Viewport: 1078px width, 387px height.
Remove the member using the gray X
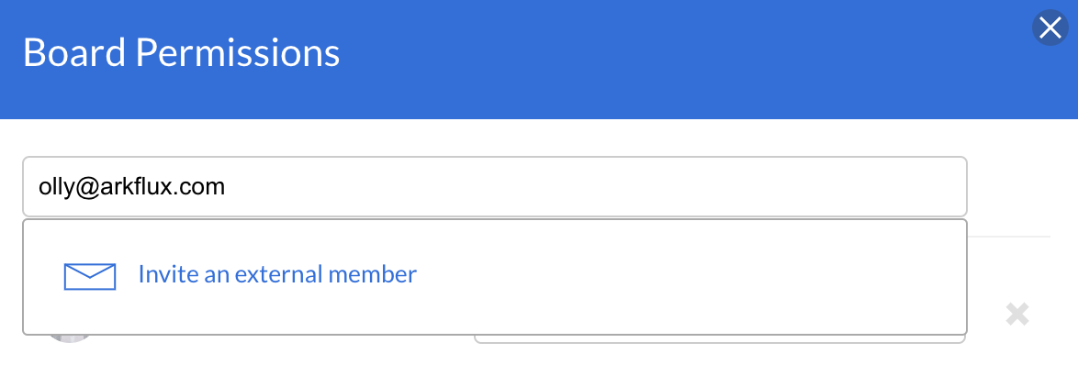[1016, 315]
